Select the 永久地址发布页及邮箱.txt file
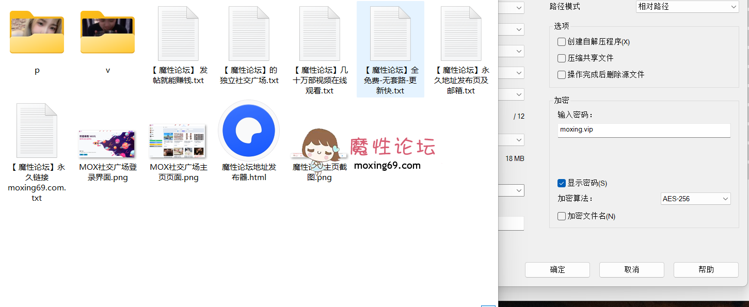This screenshot has width=749, height=307. coord(461,34)
